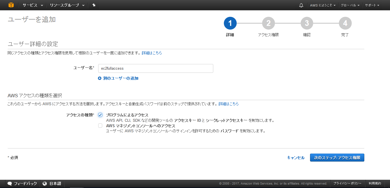
Task: Select step 2 アクセス権限 circle
Action: [x=268, y=23]
